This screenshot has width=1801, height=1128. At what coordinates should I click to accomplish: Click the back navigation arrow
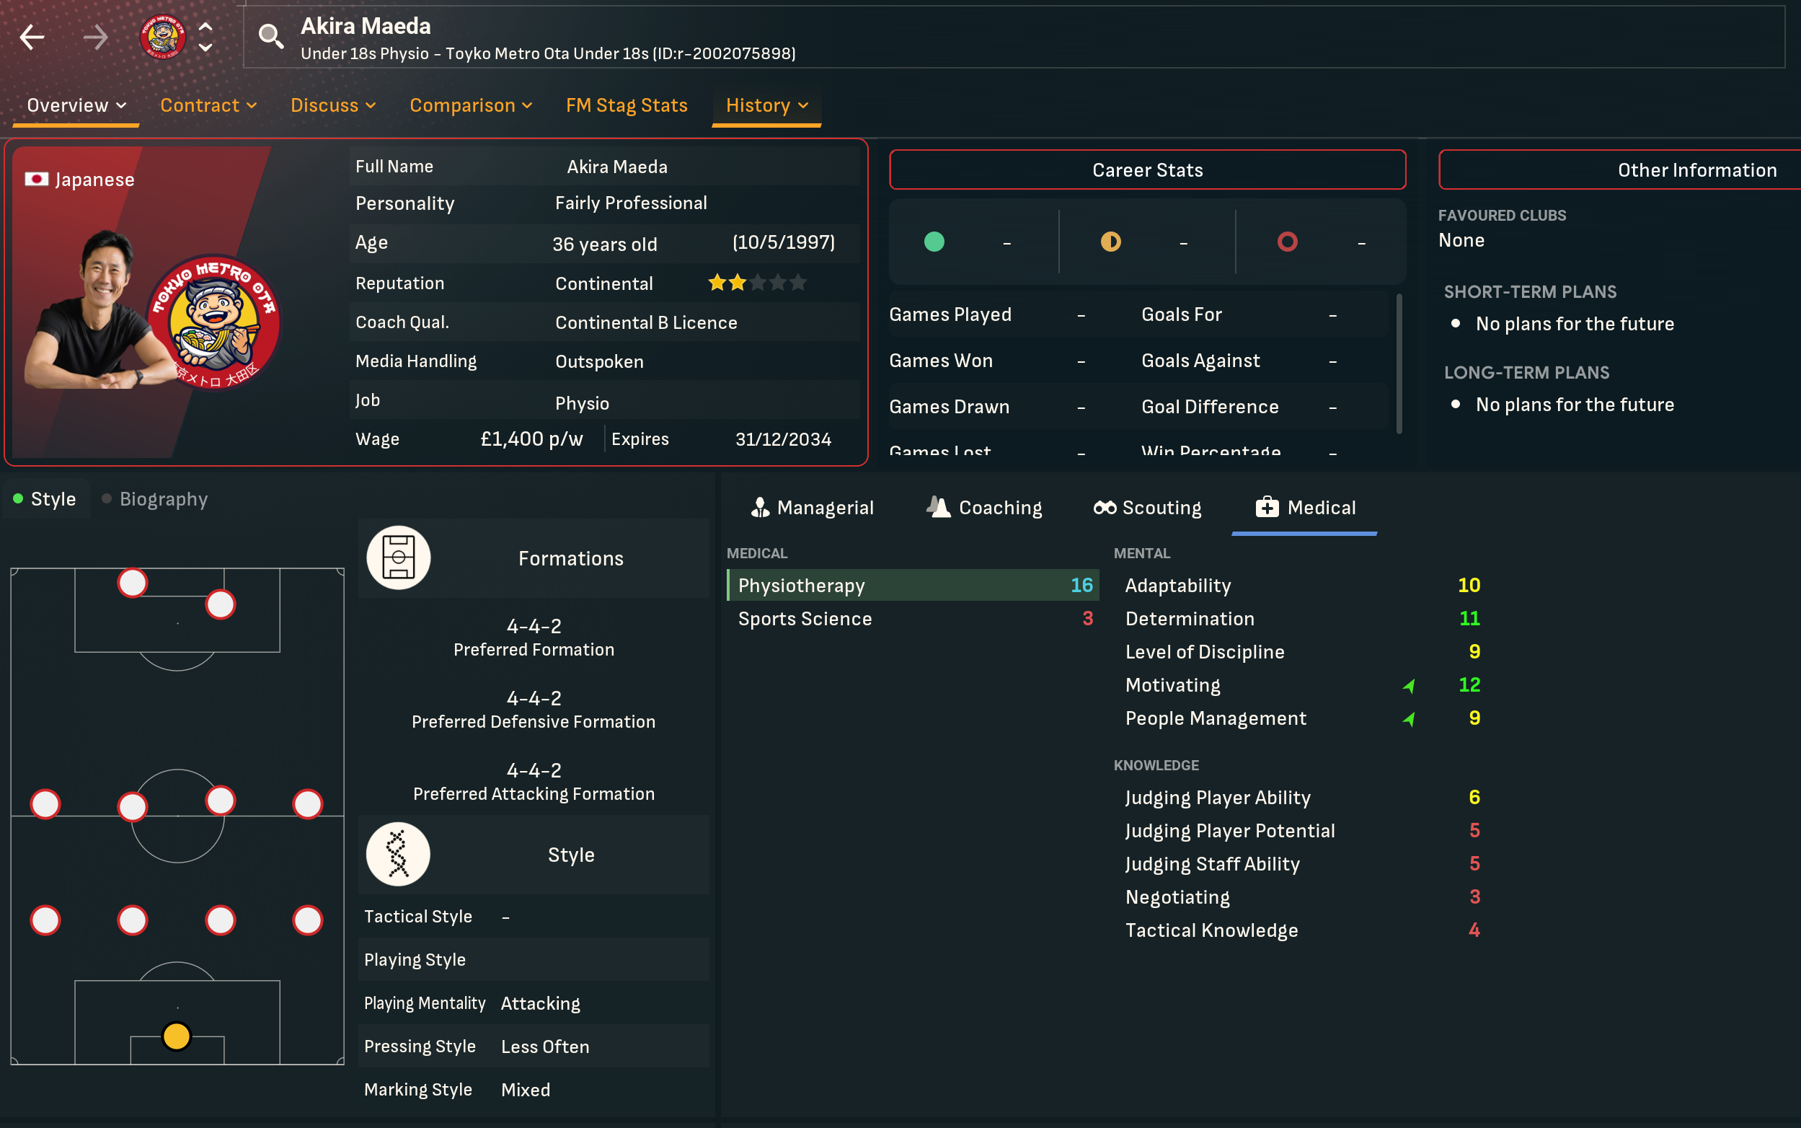pyautogui.click(x=31, y=37)
